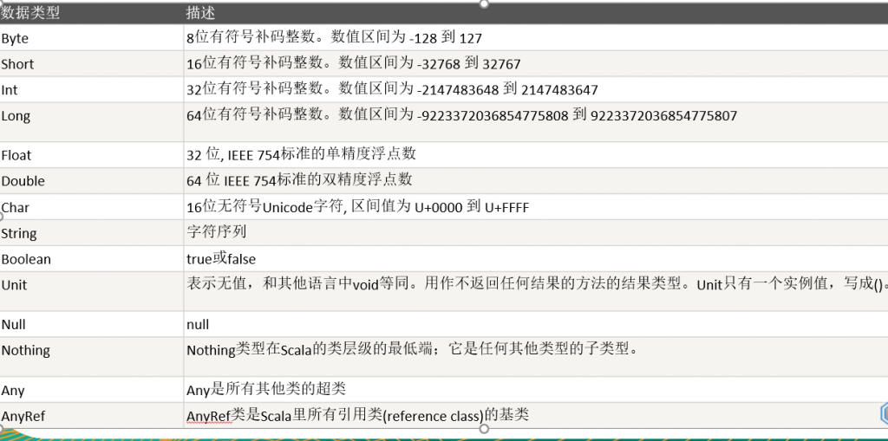Click the 描述 header cell
The height and width of the screenshot is (441, 888).
click(x=536, y=13)
